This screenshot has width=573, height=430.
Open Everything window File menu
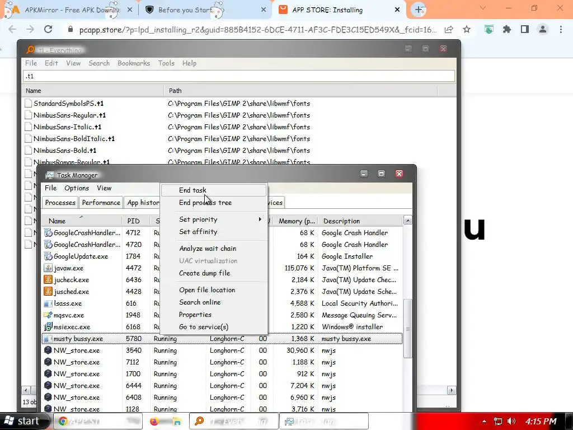click(31, 63)
